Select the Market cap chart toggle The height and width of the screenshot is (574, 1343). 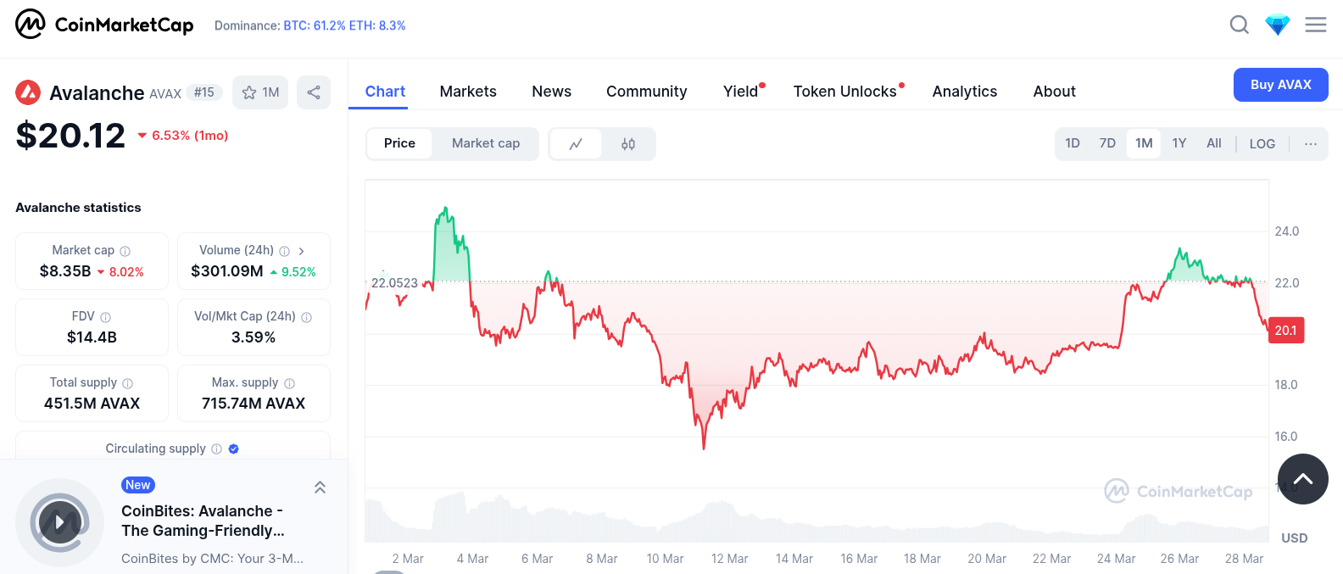(x=486, y=143)
